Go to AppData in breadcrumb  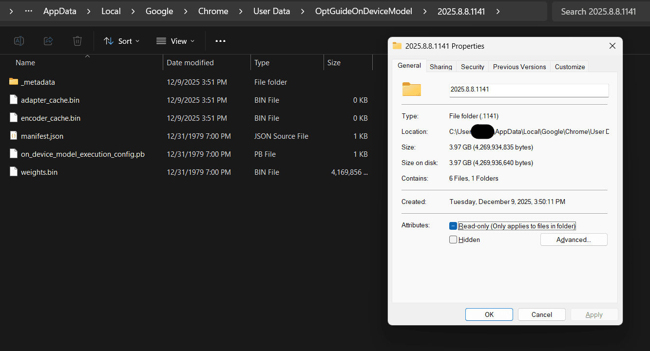coord(60,11)
